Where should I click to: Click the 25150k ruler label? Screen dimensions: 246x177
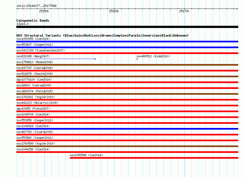44,11
